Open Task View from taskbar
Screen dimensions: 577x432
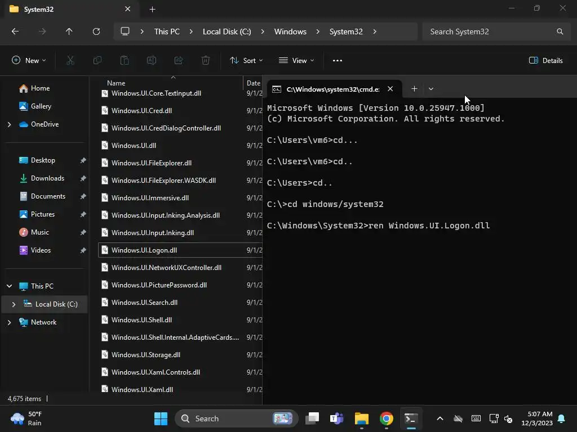(312, 418)
